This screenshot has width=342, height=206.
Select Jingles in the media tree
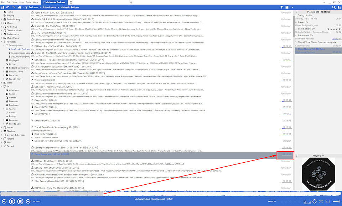(10, 128)
